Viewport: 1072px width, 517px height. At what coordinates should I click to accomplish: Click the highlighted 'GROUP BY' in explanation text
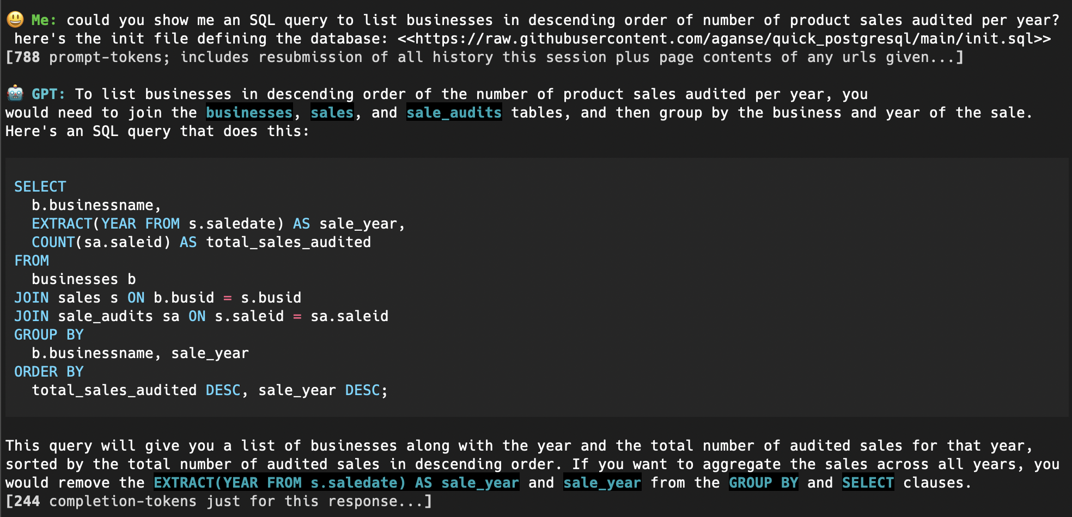(x=764, y=483)
